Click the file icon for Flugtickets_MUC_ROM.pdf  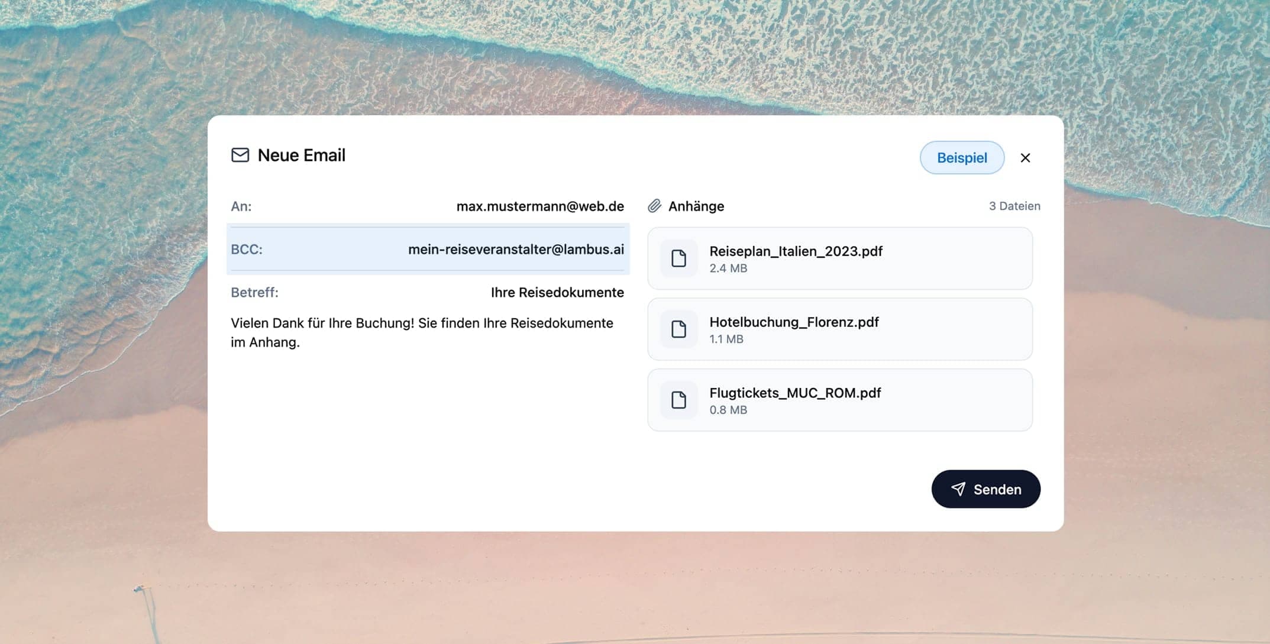tap(678, 400)
